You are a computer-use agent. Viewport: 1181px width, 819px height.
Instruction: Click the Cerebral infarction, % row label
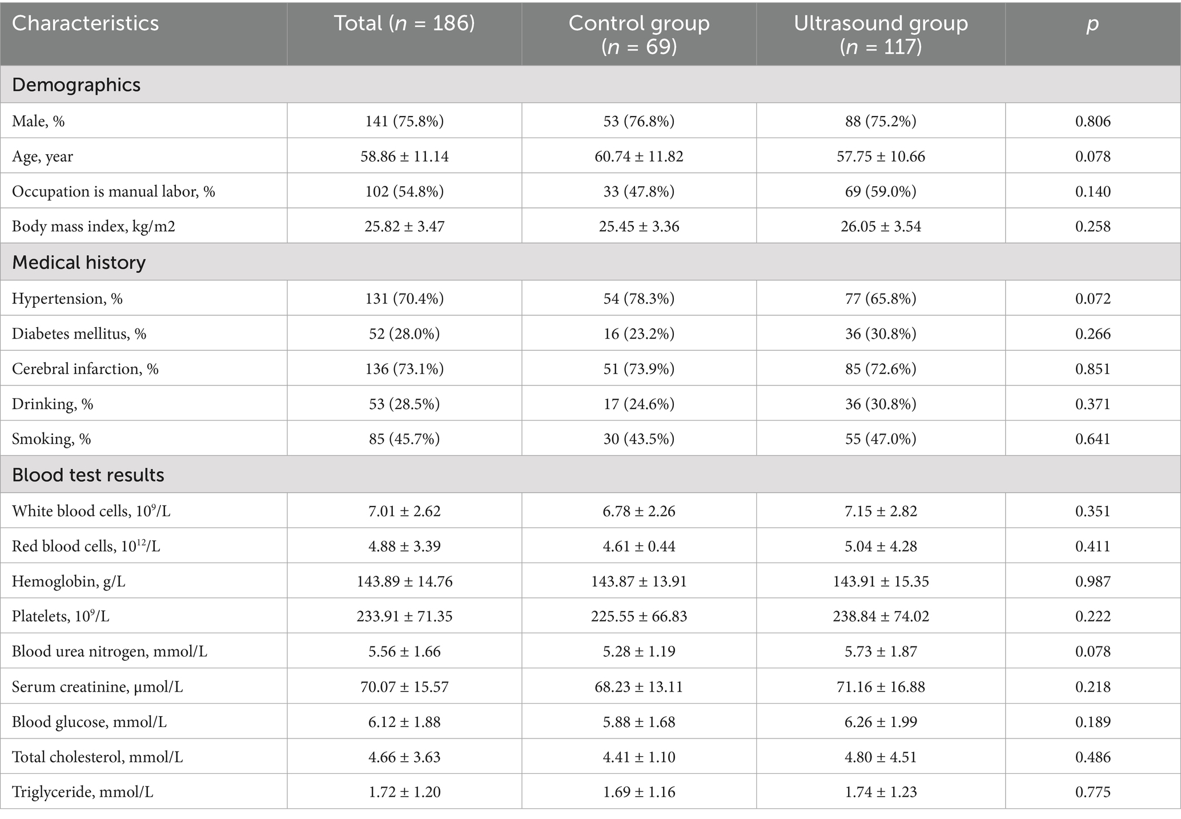tap(85, 369)
